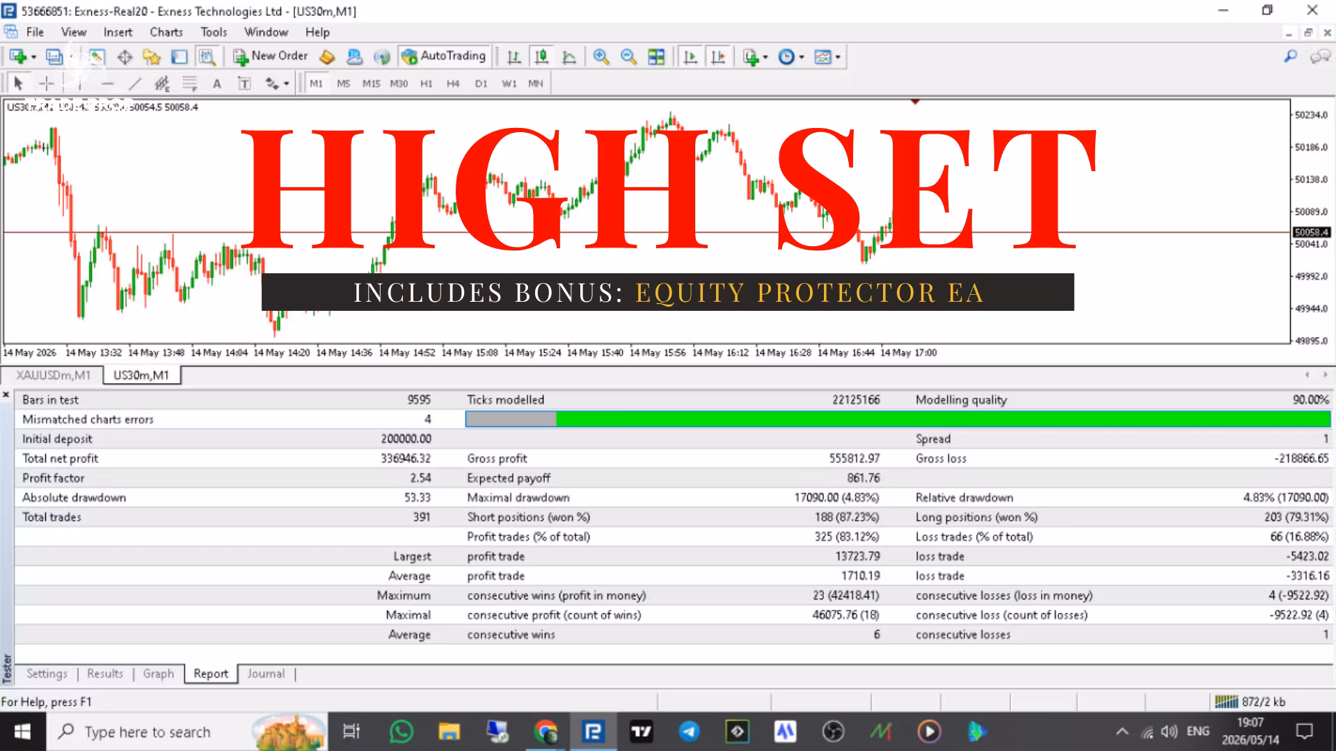Open the File menu
This screenshot has height=751, width=1336.
[35, 32]
